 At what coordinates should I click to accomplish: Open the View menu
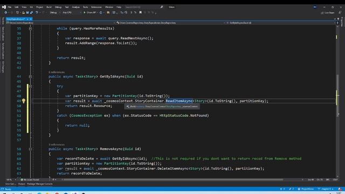click(24, 7)
